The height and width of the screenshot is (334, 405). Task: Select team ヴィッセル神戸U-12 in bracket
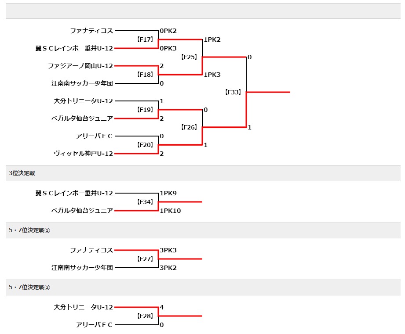point(84,154)
